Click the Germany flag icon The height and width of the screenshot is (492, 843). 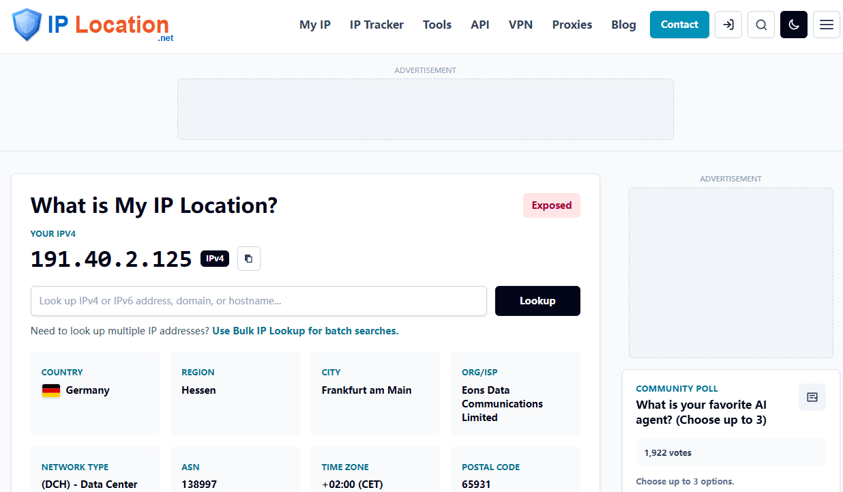(x=51, y=390)
